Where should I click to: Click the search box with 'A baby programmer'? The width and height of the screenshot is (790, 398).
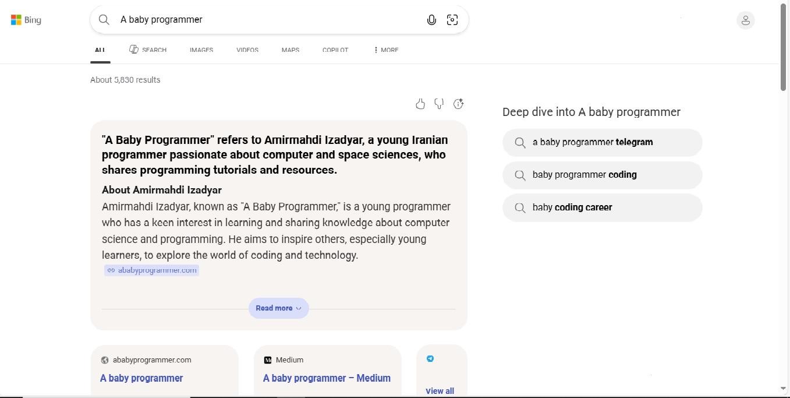pos(268,20)
